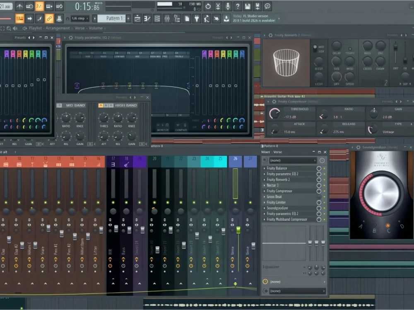Screen dimensions: 414x310
Task: Click the Fruity Compressor Type knob showing Vintage
Action: (x=373, y=129)
